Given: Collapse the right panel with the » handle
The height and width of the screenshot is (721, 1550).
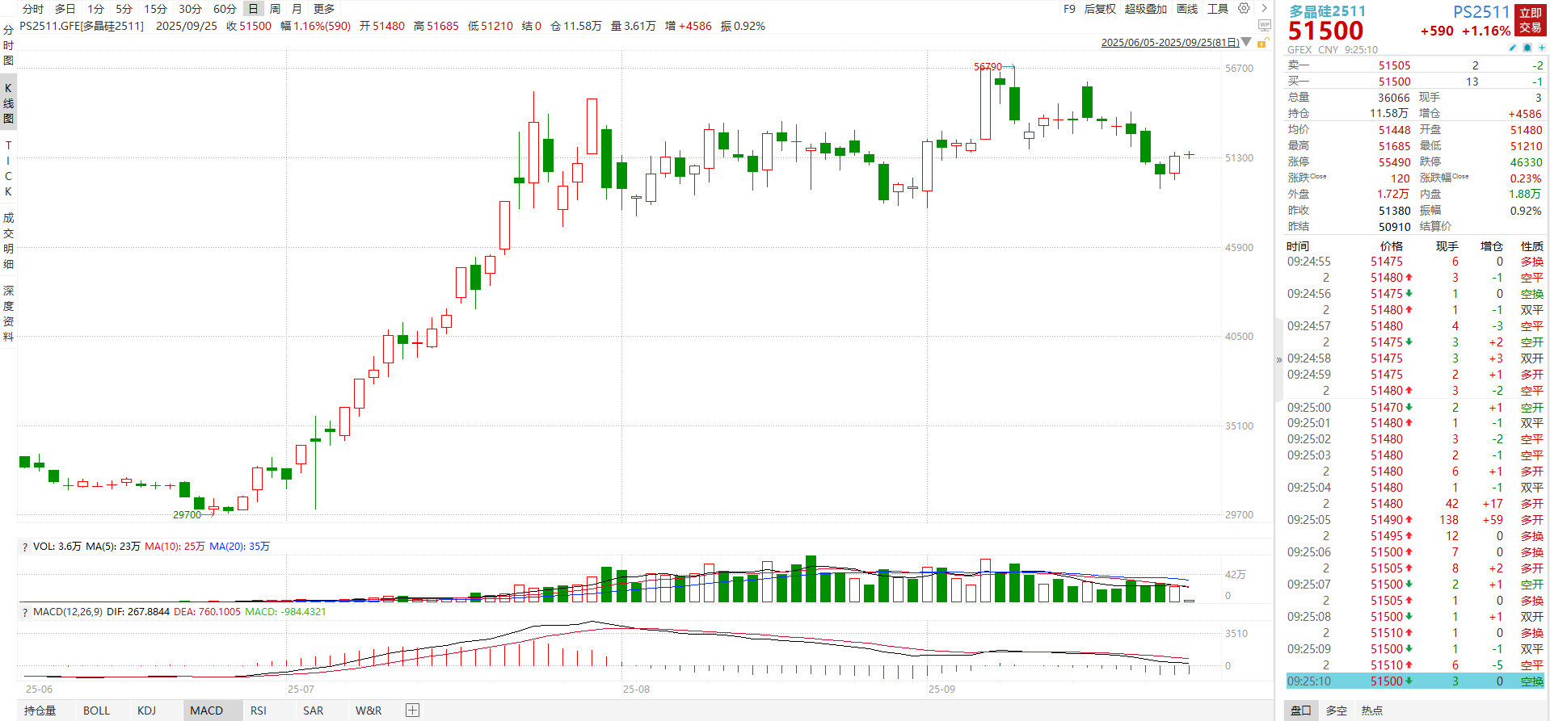Looking at the screenshot, I should pos(1278,360).
